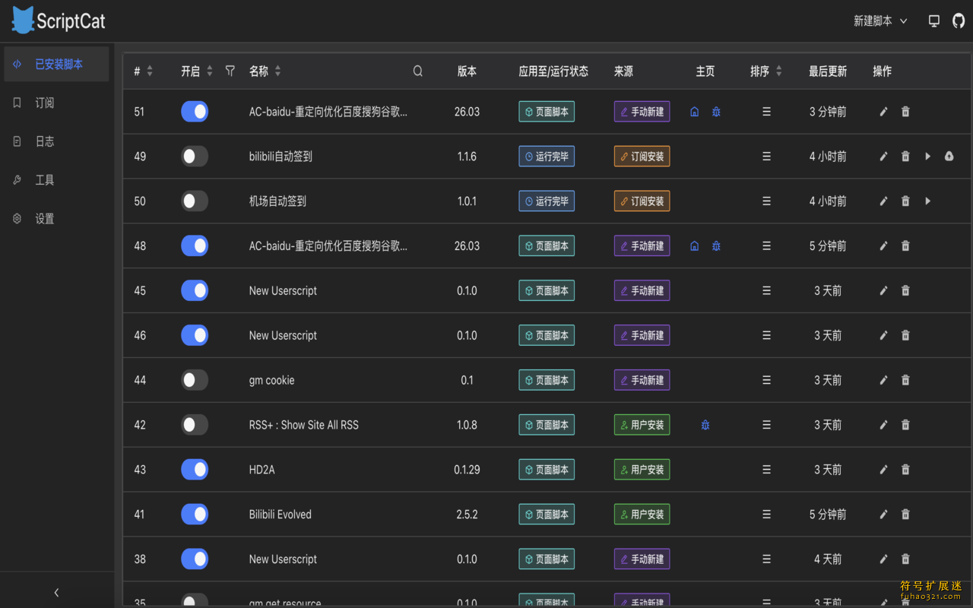Screen dimensions: 973x608
Task: Edit script number 51 with pencil icon
Action: point(883,112)
